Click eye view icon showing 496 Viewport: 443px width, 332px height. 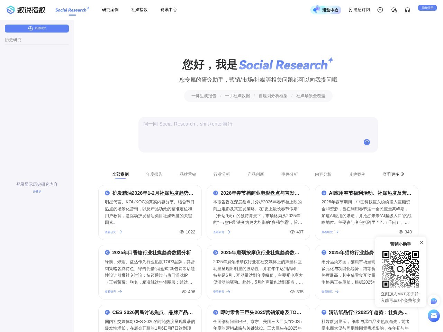184,292
